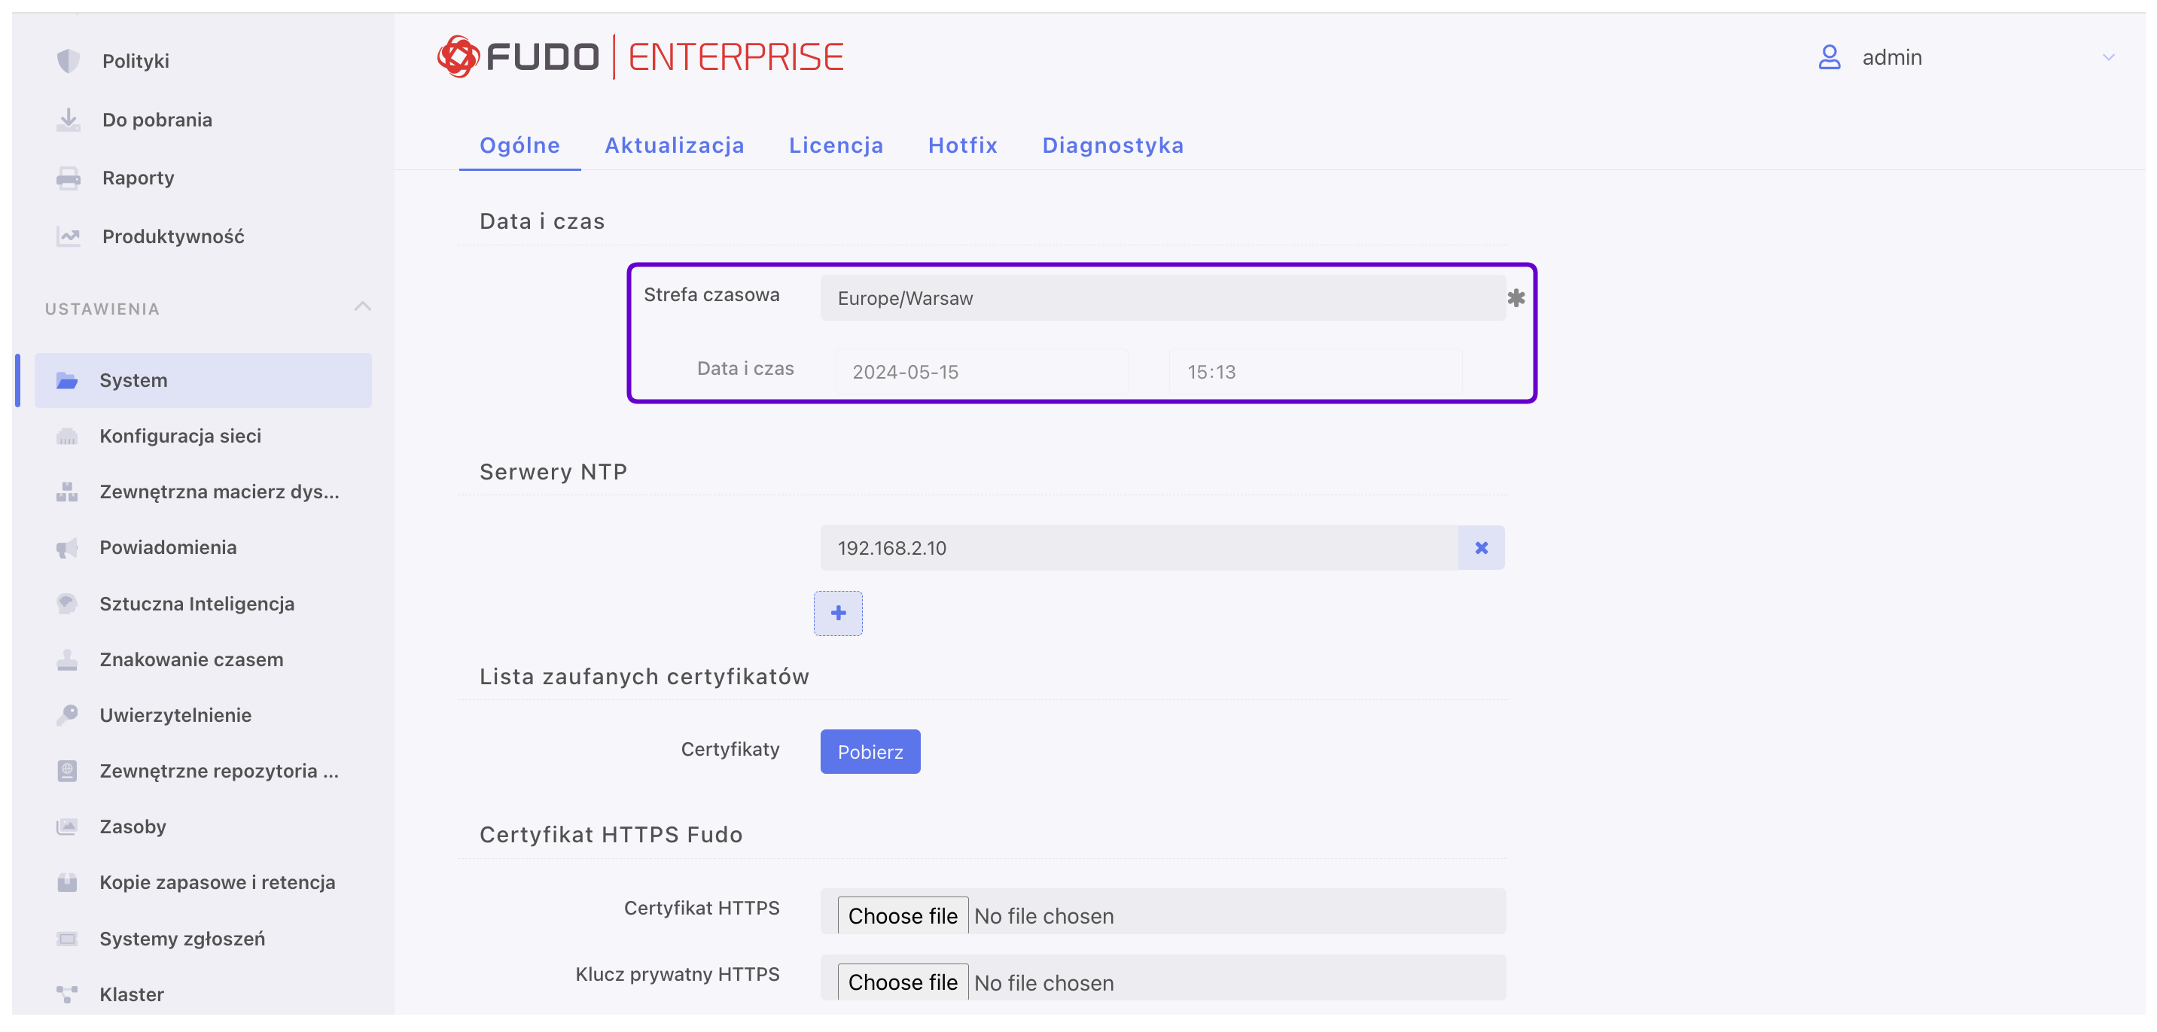Screen dimensions: 2157x1032
Task: Add a new NTP server
Action: pos(837,613)
